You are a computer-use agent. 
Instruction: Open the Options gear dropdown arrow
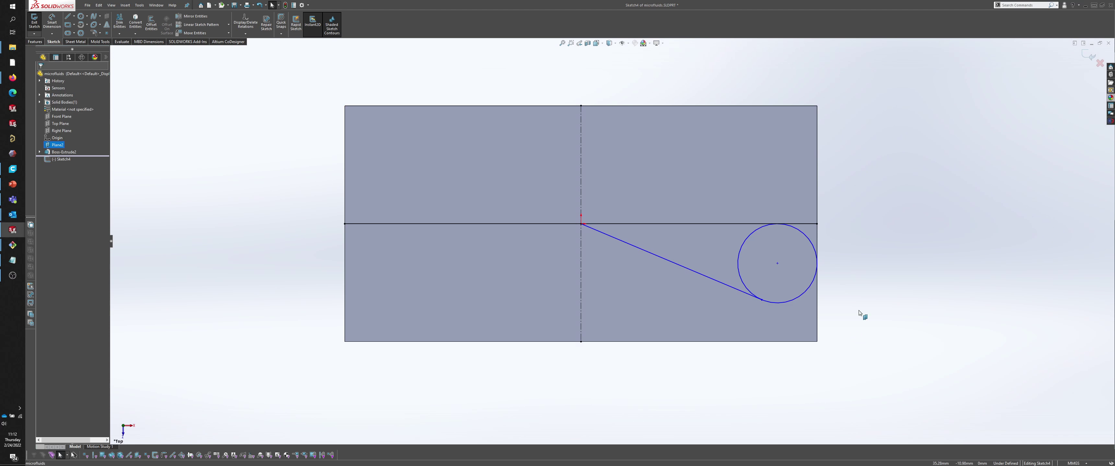308,5
